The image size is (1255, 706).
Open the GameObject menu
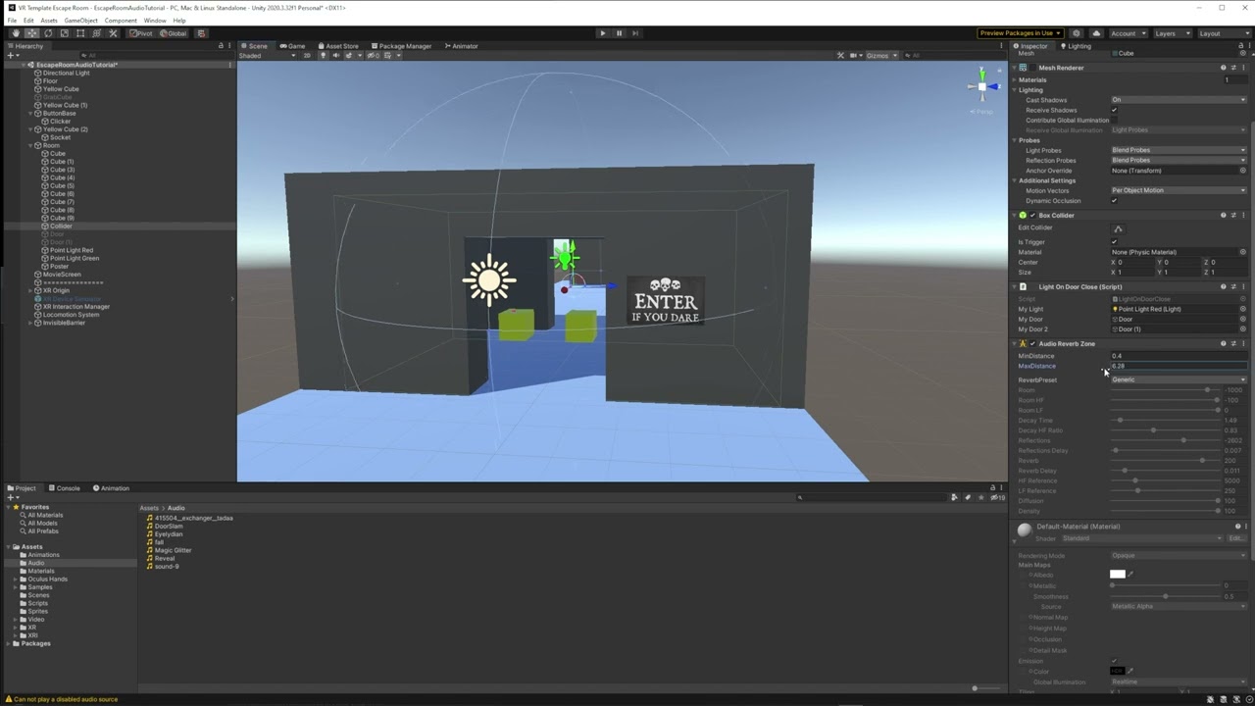click(x=81, y=21)
